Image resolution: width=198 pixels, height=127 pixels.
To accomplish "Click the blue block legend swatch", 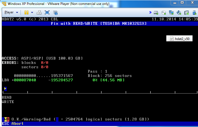I will click(57, 119).
